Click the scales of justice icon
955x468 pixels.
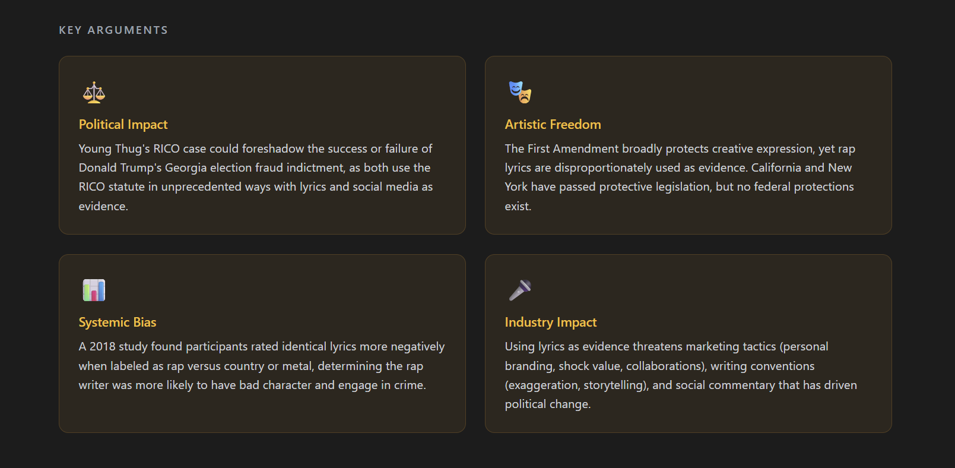(94, 93)
